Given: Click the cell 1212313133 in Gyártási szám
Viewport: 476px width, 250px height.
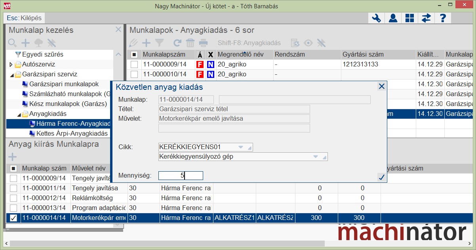Looking at the screenshot, I should (x=378, y=64).
